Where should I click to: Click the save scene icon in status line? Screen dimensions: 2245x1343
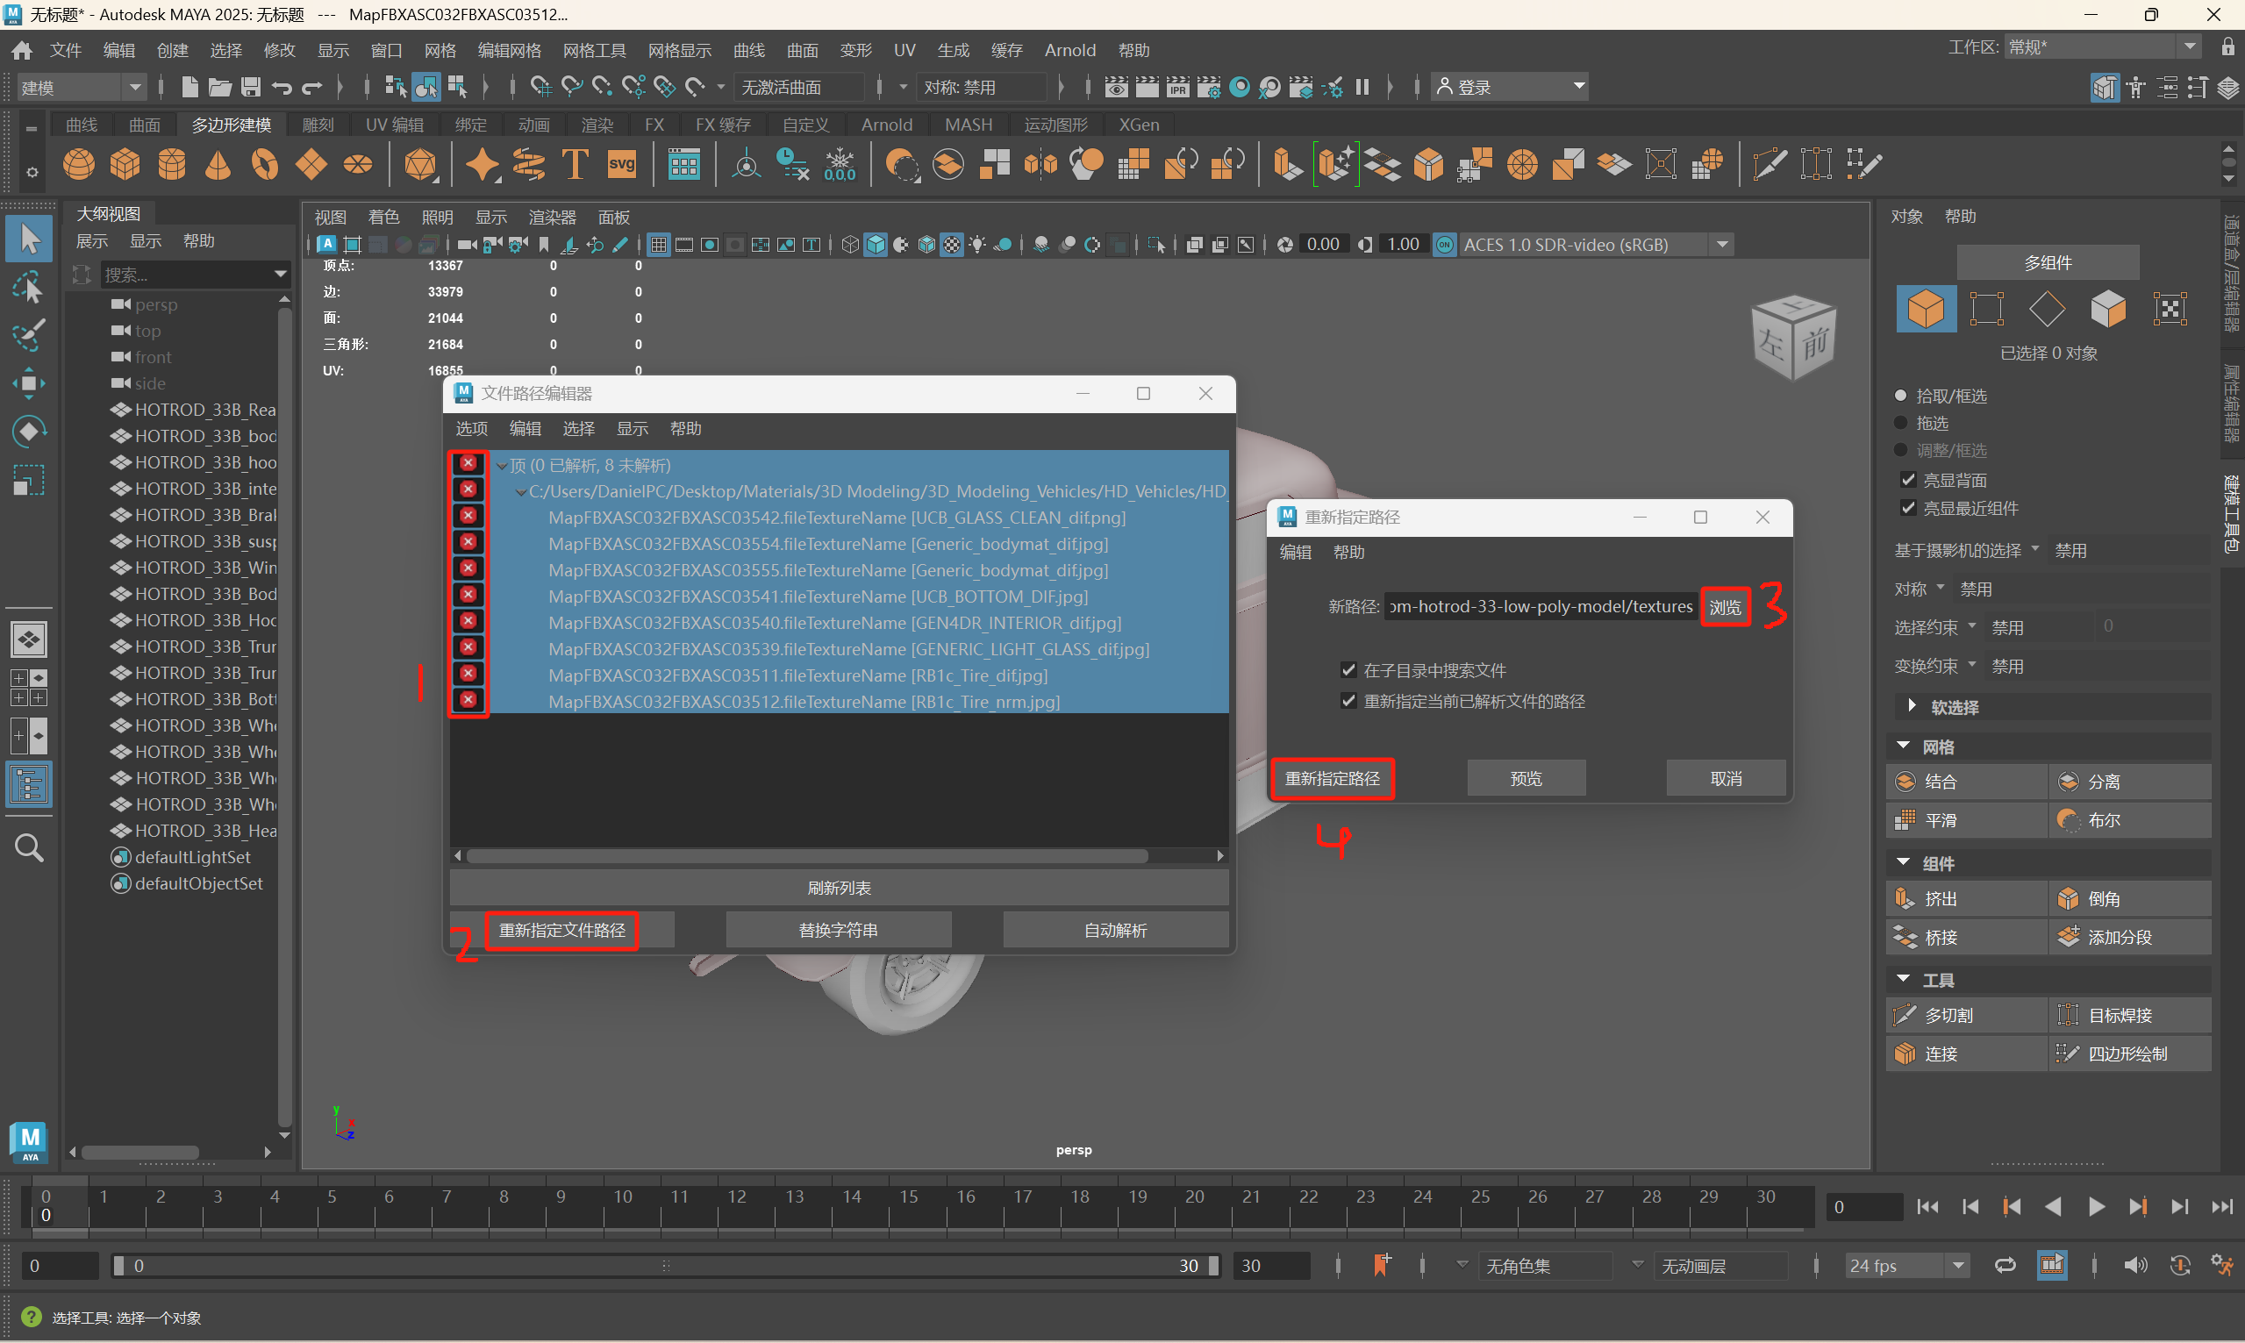coord(251,87)
